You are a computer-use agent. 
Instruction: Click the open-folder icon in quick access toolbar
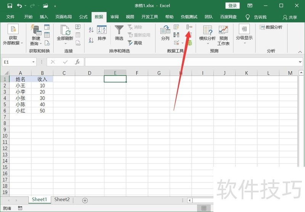click(45, 6)
